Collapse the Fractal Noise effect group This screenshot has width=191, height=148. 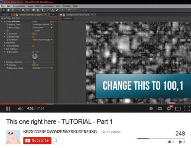2,21
